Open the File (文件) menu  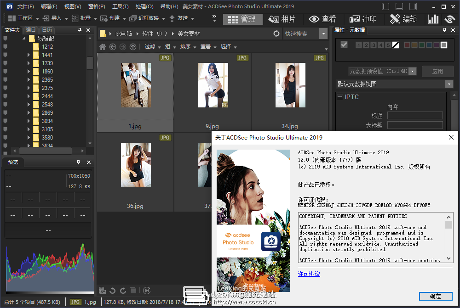25,6
